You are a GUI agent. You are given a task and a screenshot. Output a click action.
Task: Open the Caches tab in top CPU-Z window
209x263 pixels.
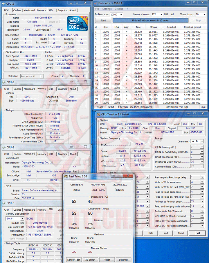pyautogui.click(x=17, y=10)
